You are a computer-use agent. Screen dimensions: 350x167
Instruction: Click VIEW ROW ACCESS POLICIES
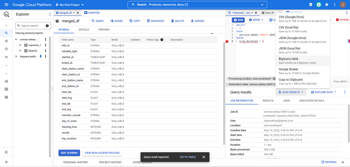(102, 153)
